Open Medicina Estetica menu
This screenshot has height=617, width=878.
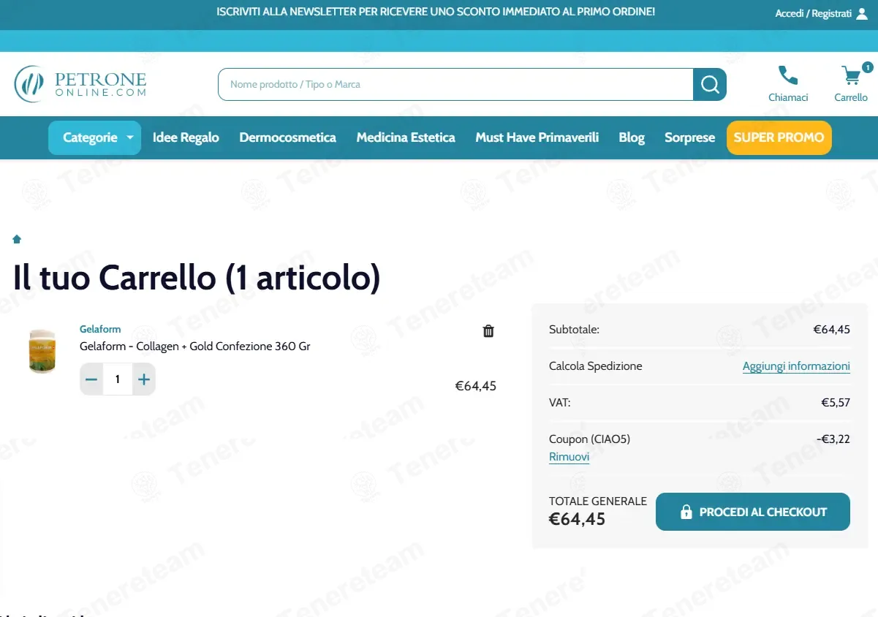pyautogui.click(x=406, y=137)
